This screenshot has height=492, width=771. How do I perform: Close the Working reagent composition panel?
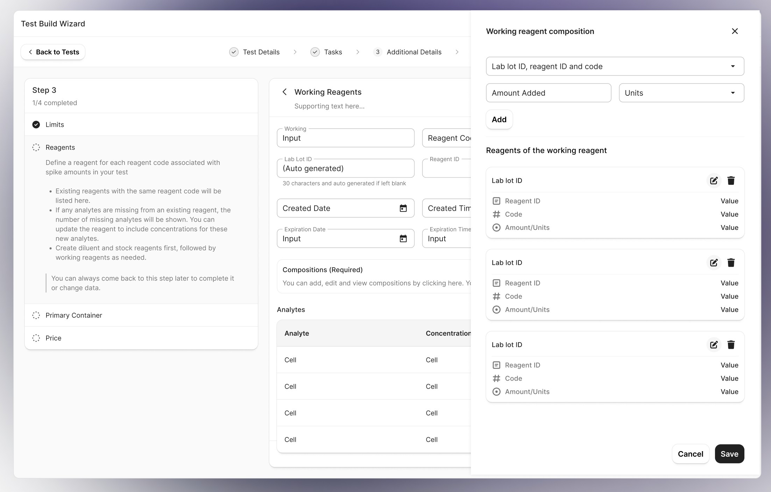(735, 31)
